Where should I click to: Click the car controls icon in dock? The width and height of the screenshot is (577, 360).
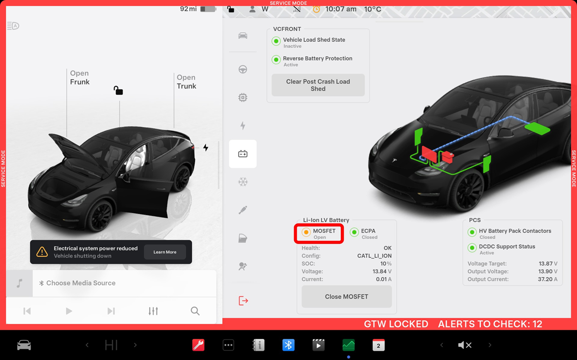coord(24,345)
